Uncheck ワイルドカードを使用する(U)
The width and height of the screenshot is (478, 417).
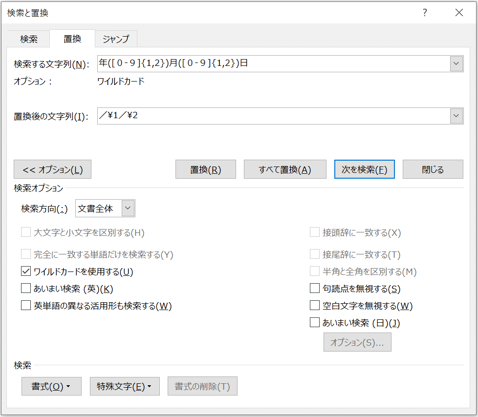[25, 271]
